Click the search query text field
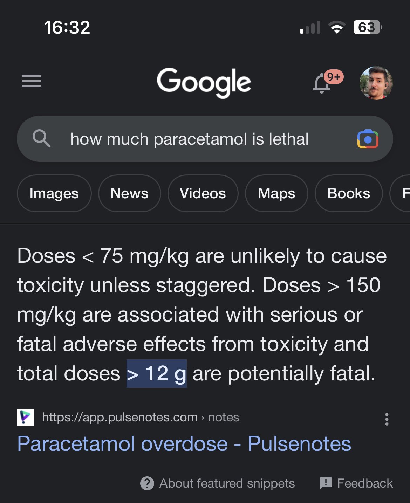This screenshot has width=410, height=503. click(189, 139)
